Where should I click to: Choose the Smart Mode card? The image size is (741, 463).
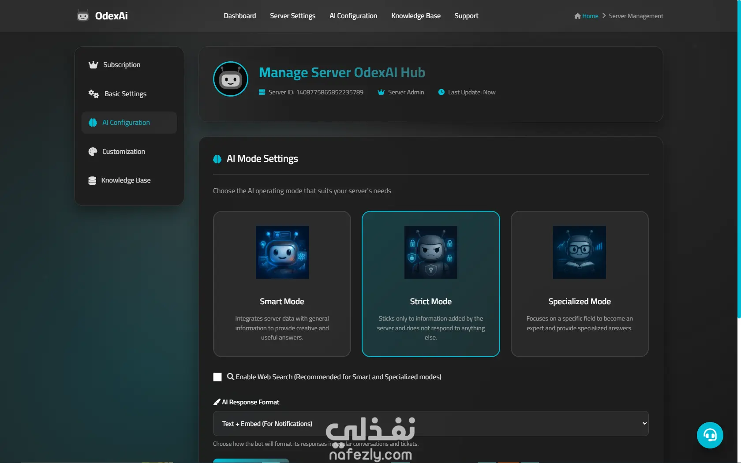pyautogui.click(x=282, y=284)
